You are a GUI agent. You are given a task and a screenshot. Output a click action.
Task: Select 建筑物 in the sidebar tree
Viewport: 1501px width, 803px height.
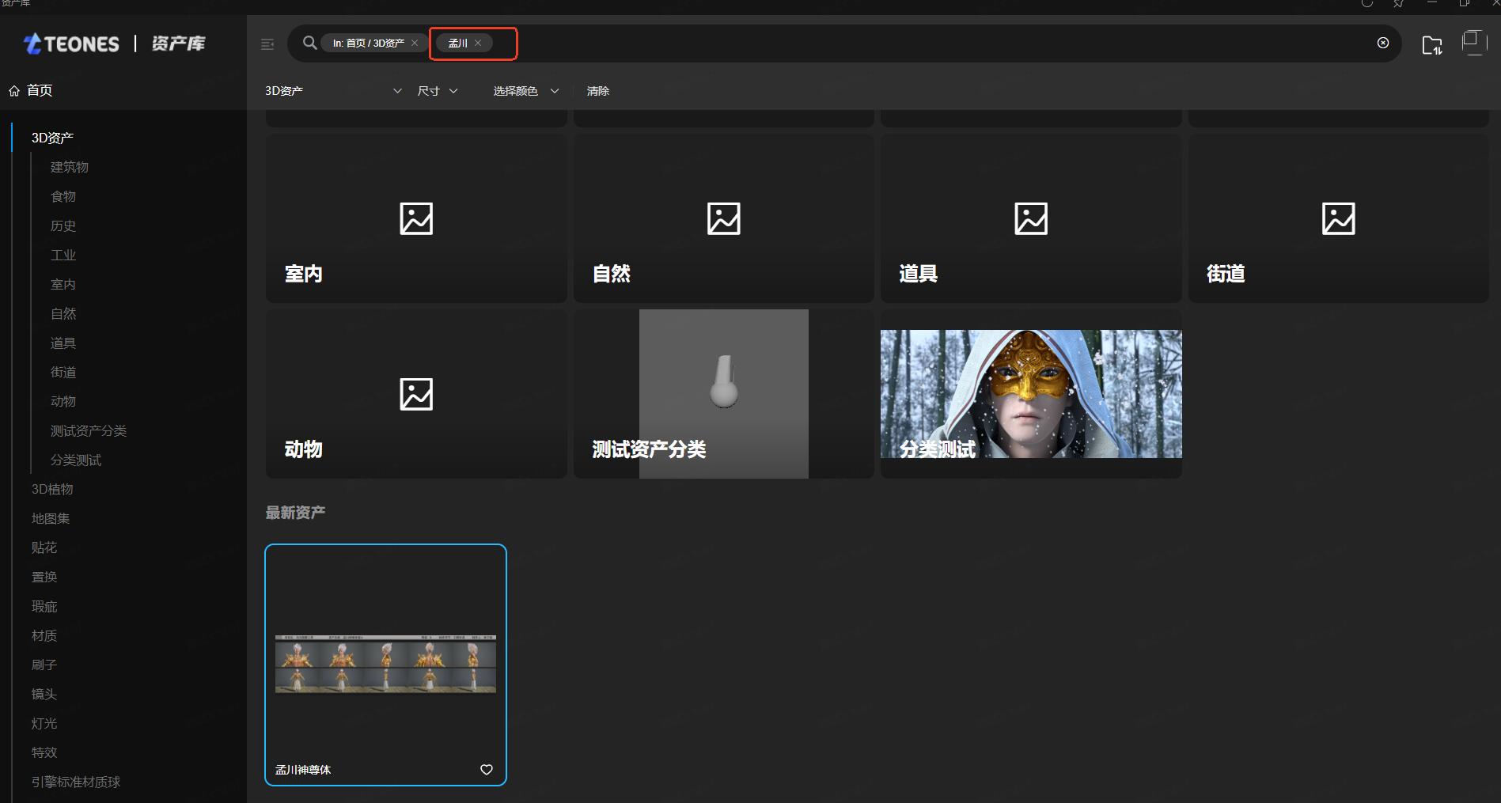[70, 167]
